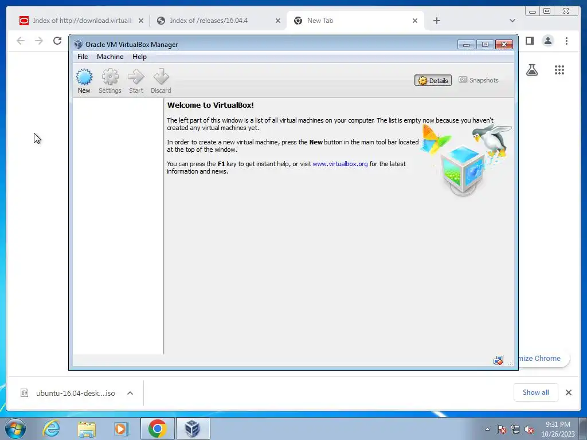
Task: Click Chrome's forward navigation arrow
Action: point(39,41)
